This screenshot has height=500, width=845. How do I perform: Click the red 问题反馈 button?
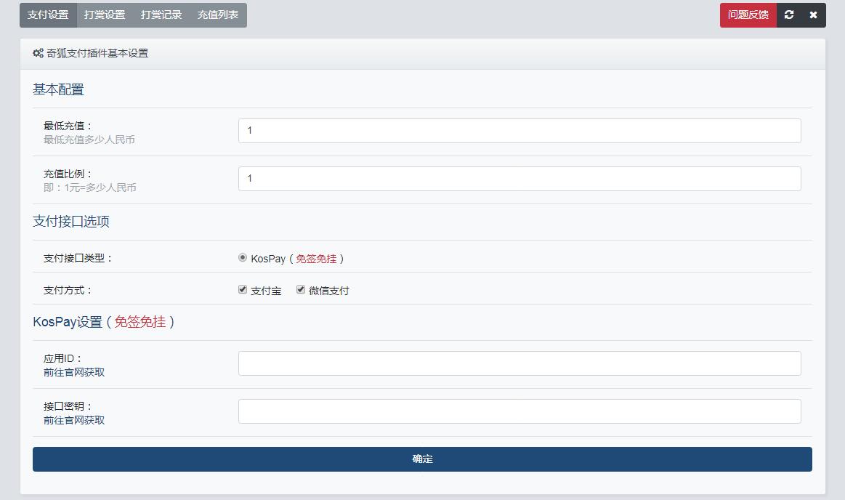coord(748,15)
